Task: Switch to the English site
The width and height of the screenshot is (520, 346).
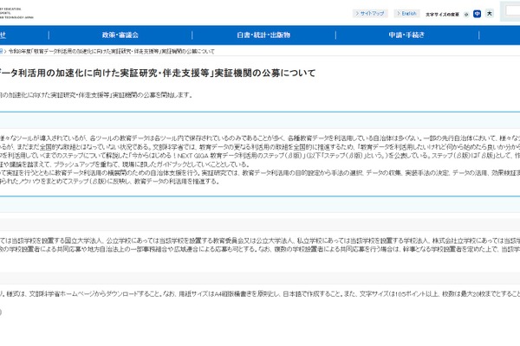Action: point(407,14)
